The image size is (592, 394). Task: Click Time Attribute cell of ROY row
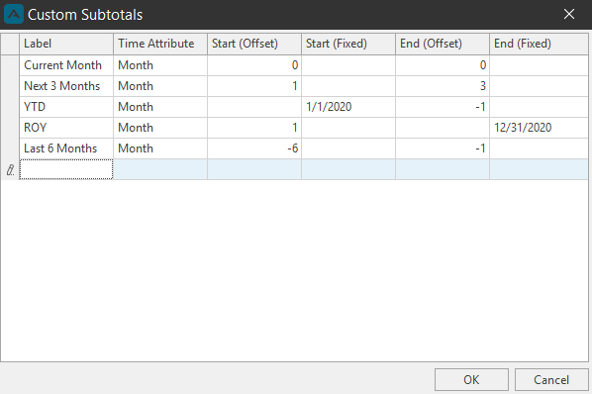(160, 128)
